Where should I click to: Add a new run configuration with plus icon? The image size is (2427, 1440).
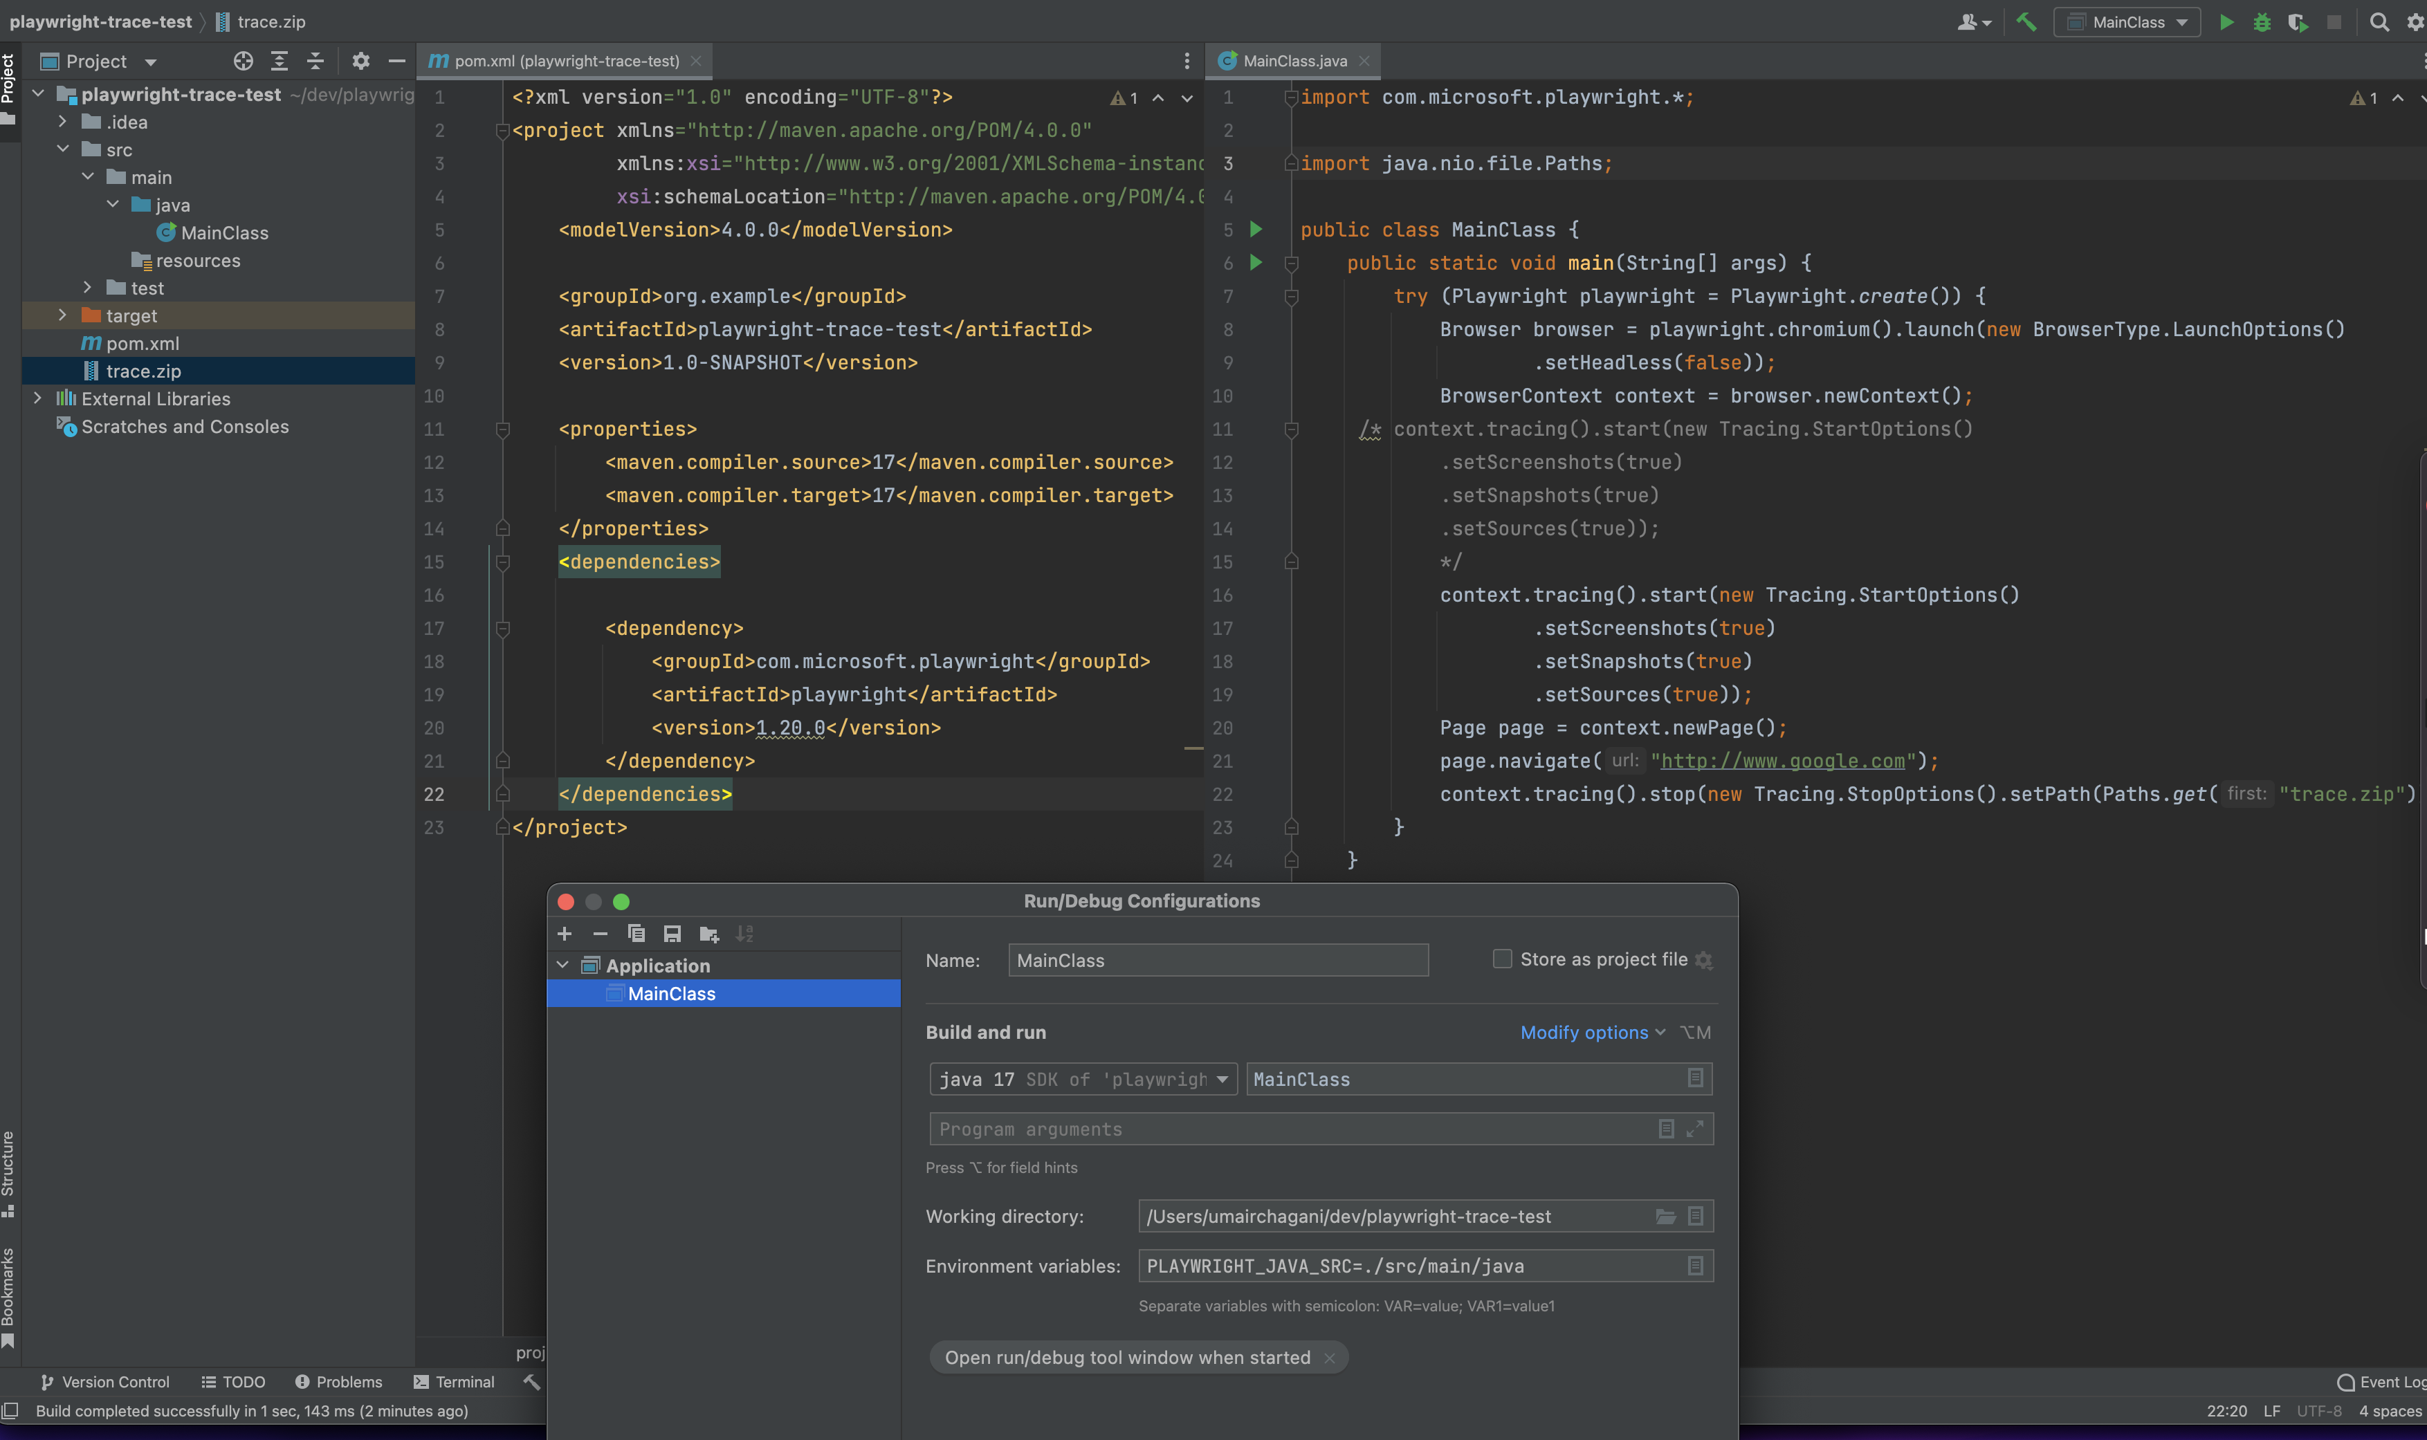click(565, 932)
